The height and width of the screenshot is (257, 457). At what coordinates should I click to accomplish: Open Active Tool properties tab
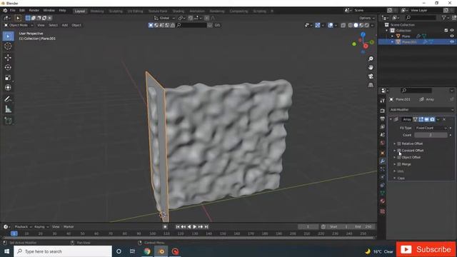[383, 101]
